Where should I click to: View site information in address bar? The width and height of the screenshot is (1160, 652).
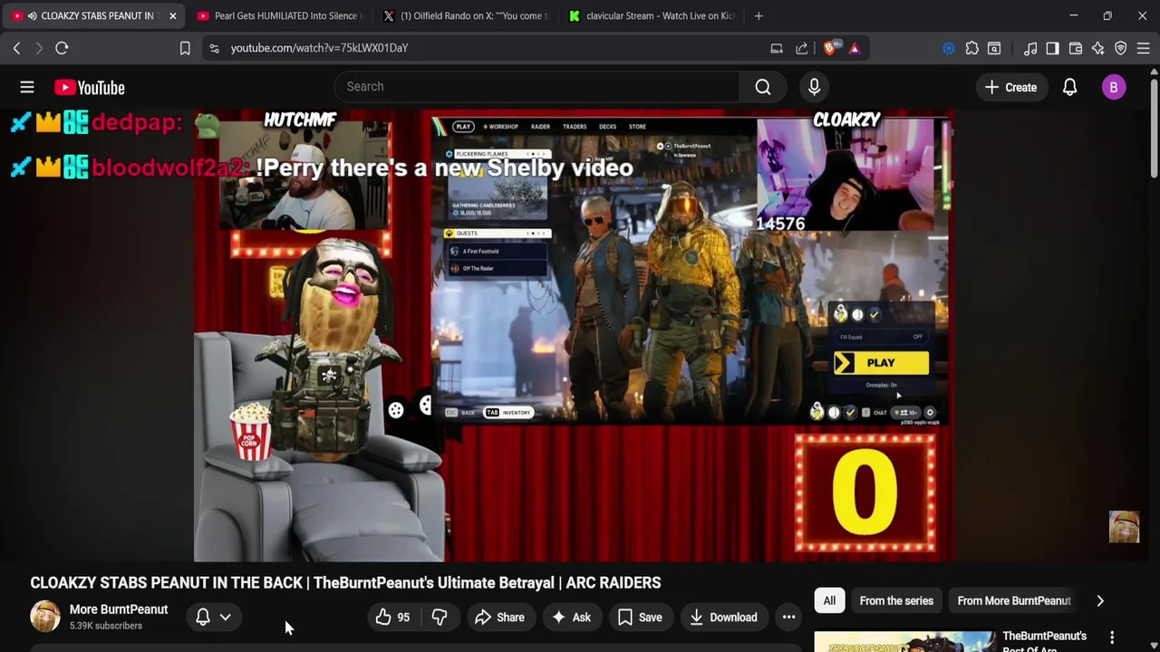214,48
